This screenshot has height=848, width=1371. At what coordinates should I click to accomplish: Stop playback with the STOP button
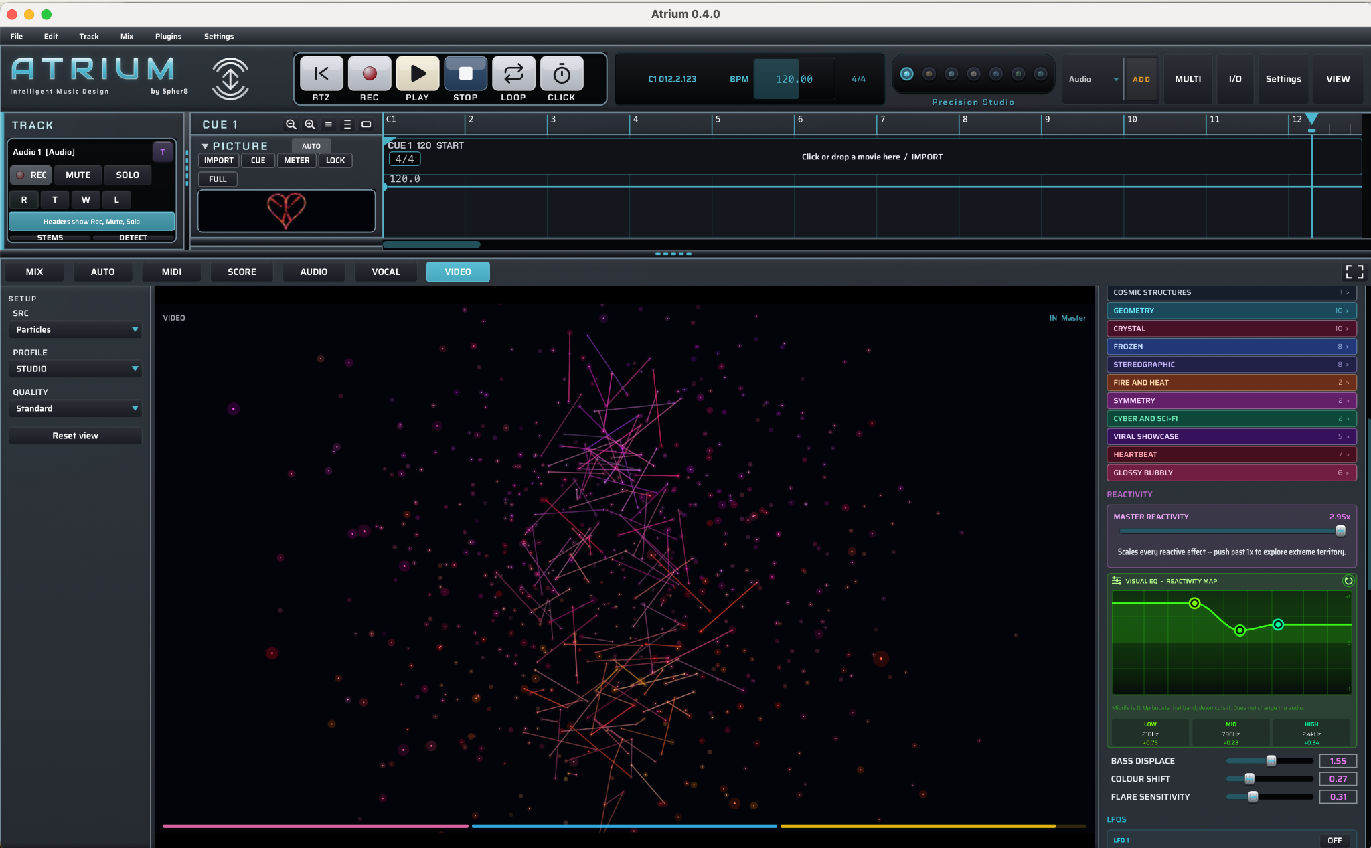[x=466, y=74]
